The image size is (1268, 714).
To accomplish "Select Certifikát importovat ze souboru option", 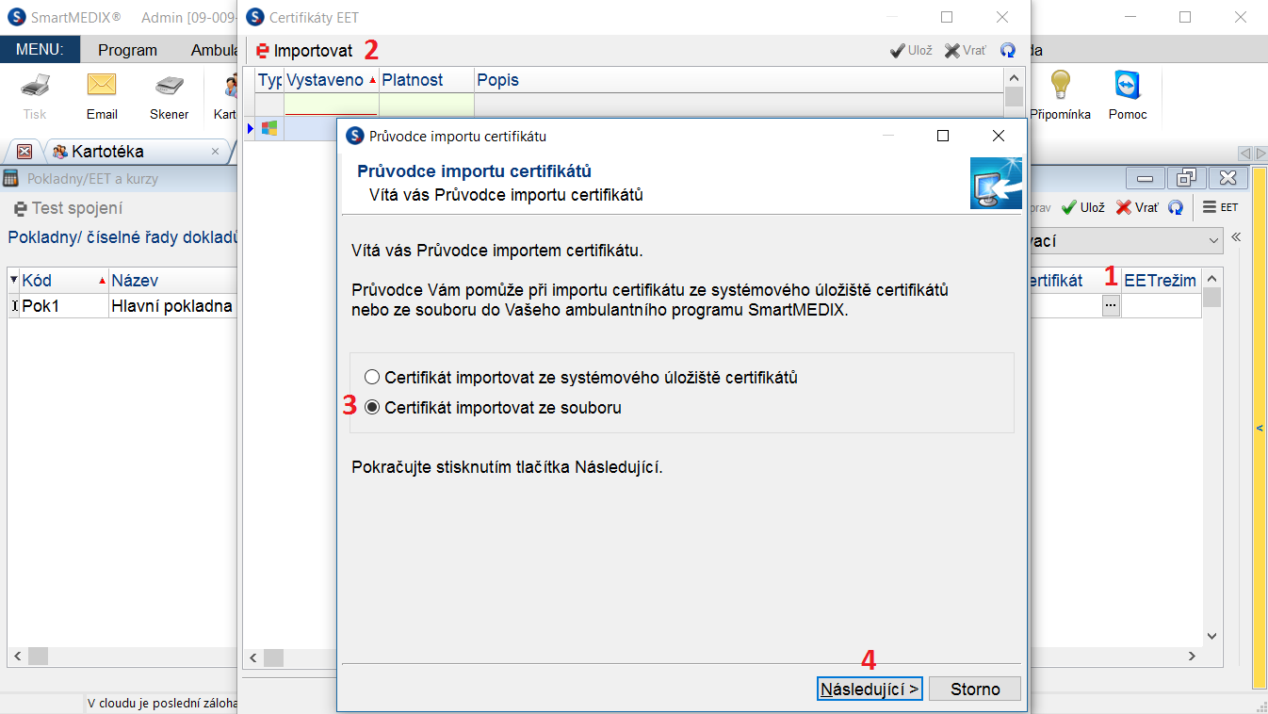I will (493, 408).
